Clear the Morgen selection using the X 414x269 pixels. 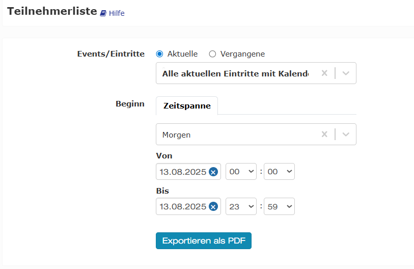pos(324,134)
